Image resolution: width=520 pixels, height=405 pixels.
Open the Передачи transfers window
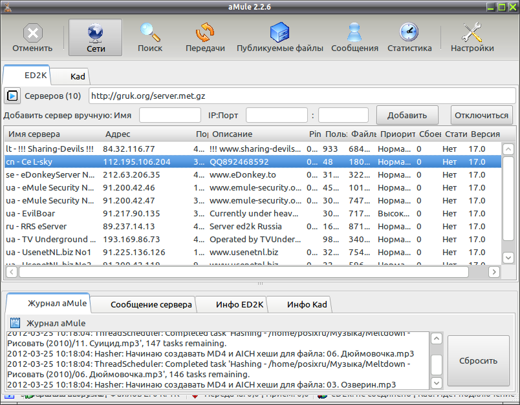click(205, 37)
